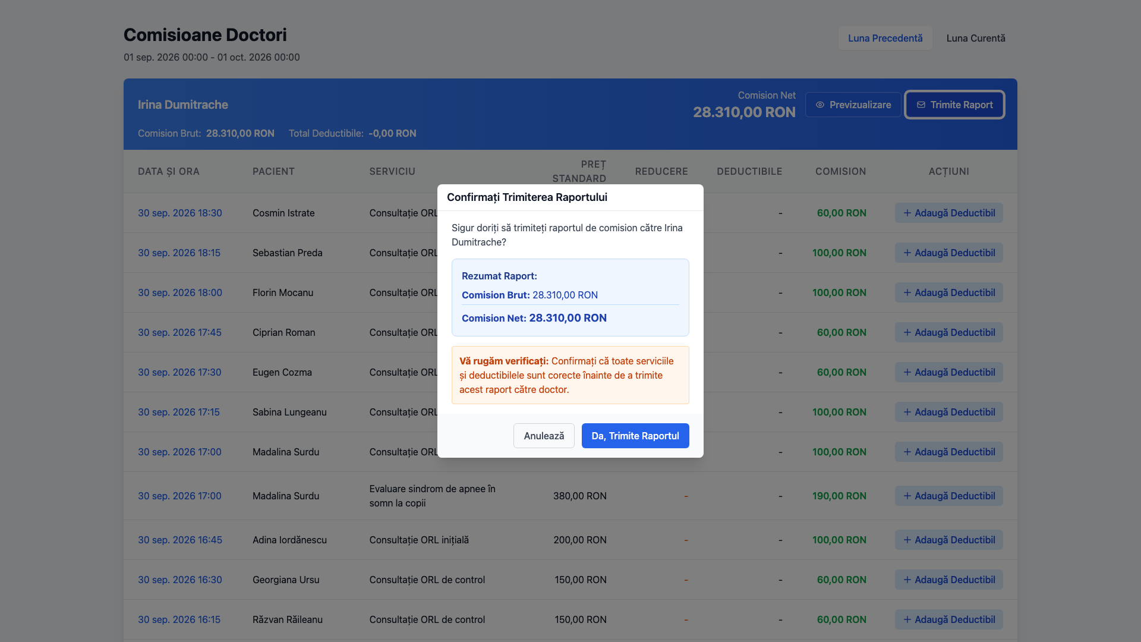
Task: Open appointment 30 sep. 2026 18:00
Action: 180,292
